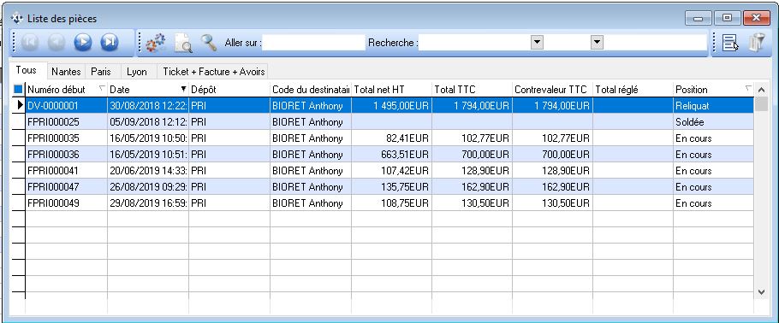Click the 130,50EUR Total TTC cell

(473, 203)
